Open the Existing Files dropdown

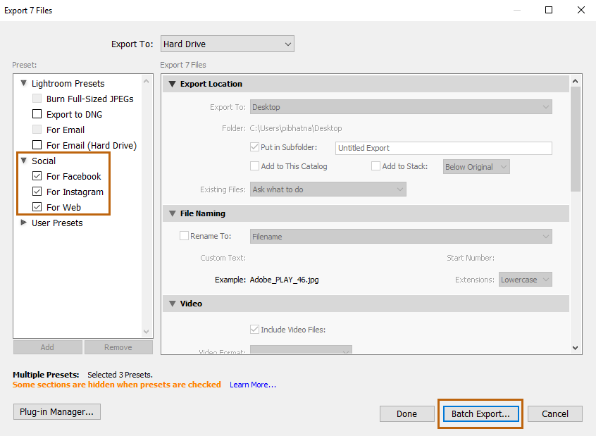(328, 189)
